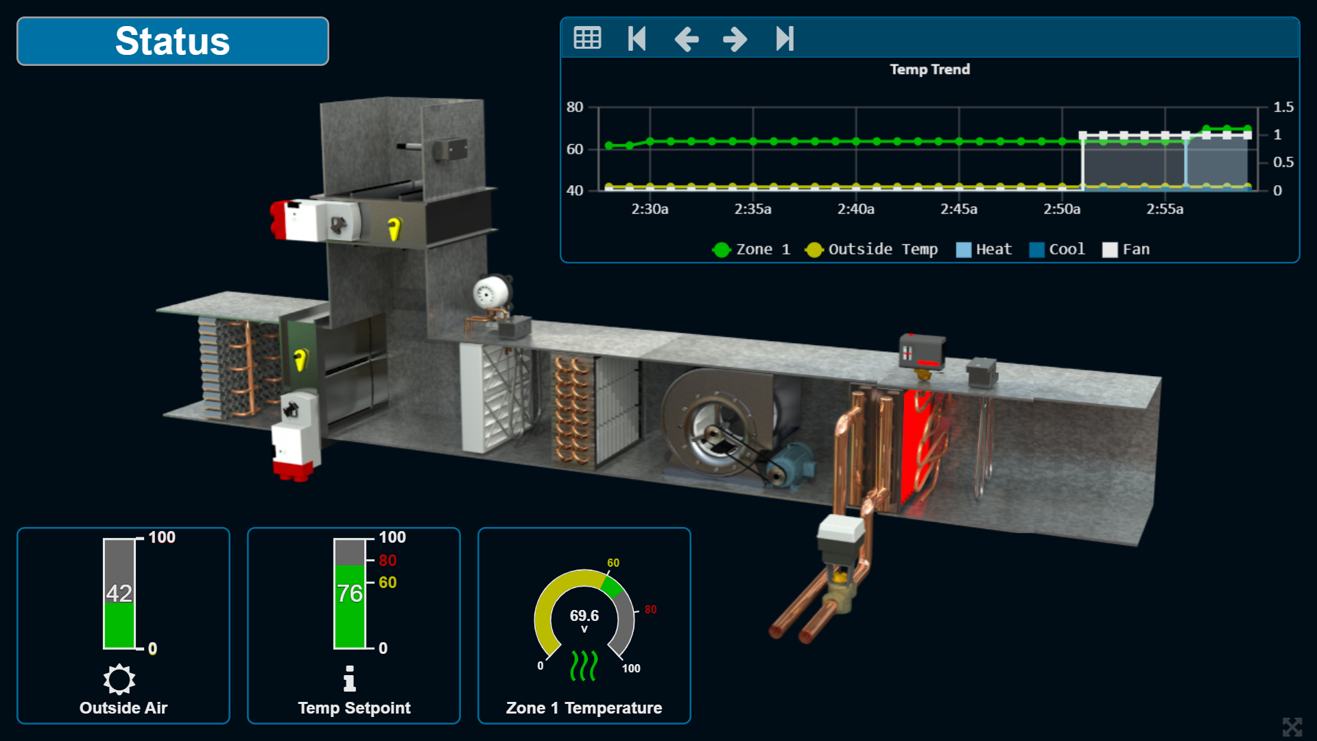Click the Temp Setpoint display button
Image resolution: width=1317 pixels, height=741 pixels.
tap(353, 624)
